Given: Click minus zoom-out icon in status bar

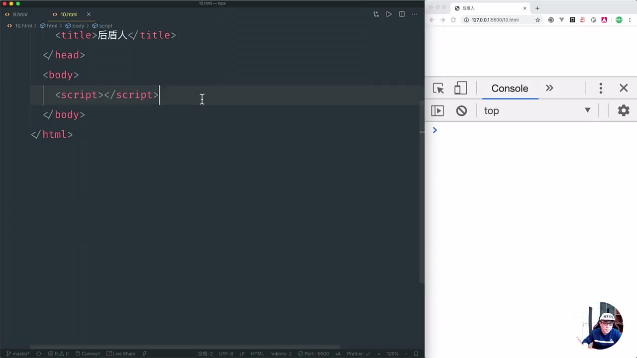Looking at the screenshot, I should pyautogui.click(x=405, y=354).
